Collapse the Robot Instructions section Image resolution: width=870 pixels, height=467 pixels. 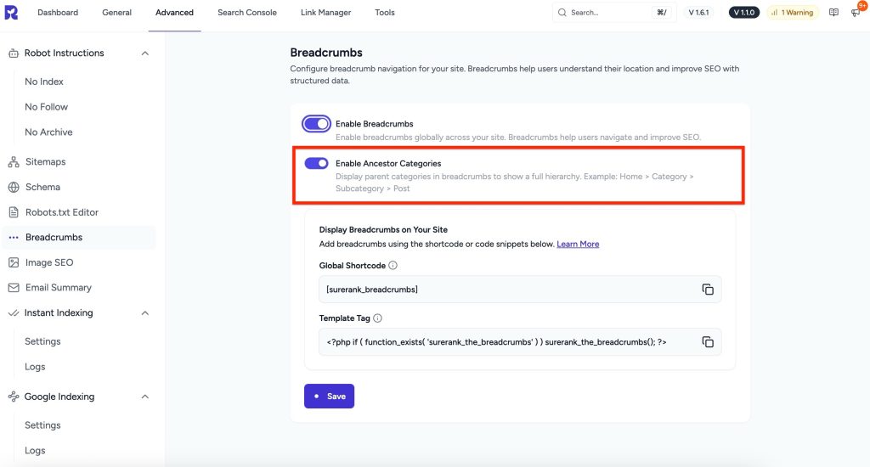[x=144, y=53]
